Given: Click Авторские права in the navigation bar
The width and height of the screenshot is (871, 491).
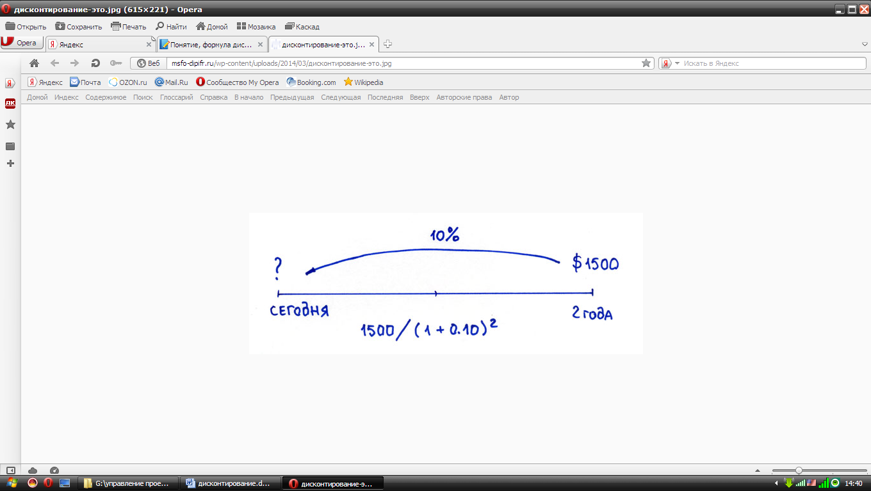Looking at the screenshot, I should [464, 97].
